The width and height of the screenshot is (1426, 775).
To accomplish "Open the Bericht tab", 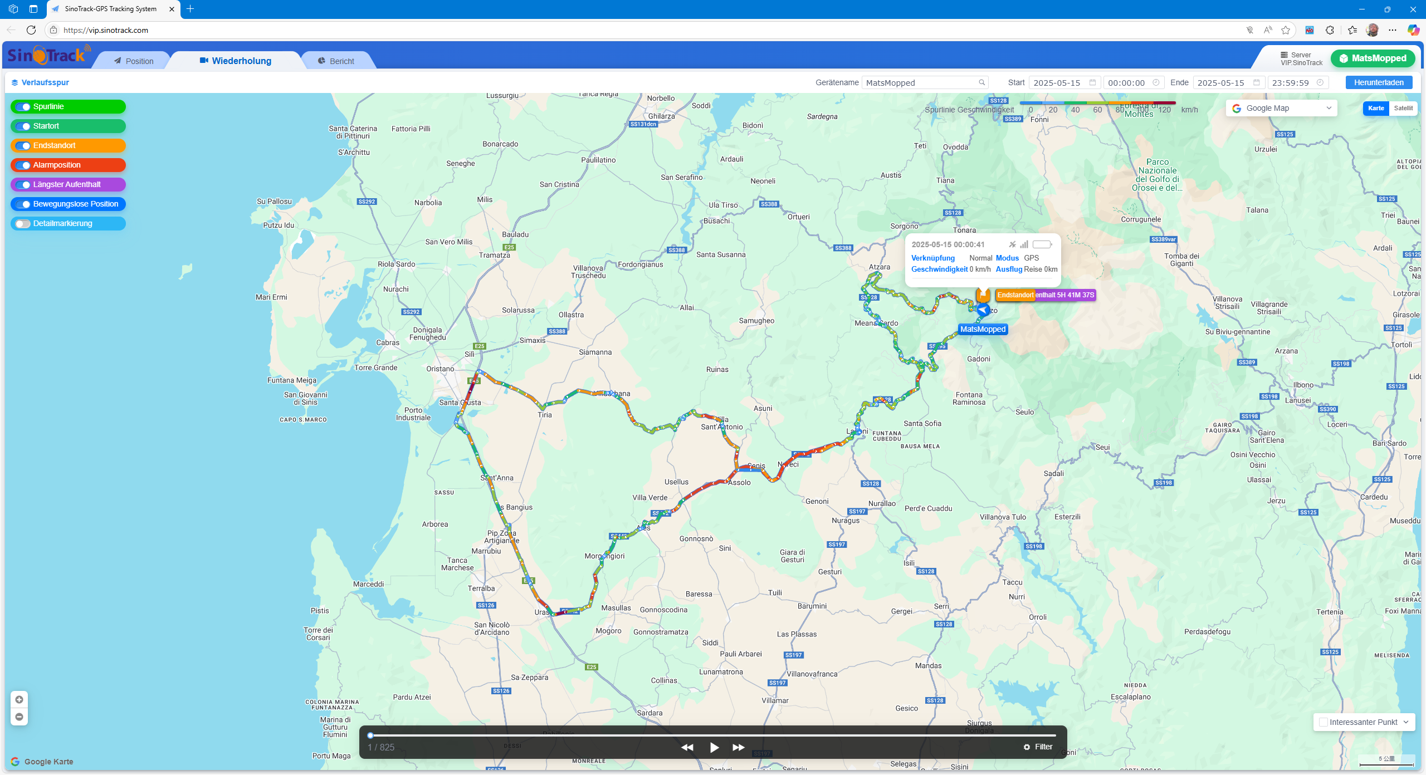I will 336,61.
